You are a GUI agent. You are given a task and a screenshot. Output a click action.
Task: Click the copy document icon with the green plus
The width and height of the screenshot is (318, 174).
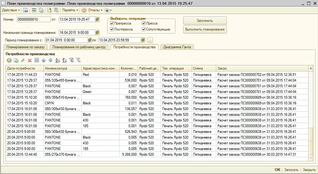(41, 10)
